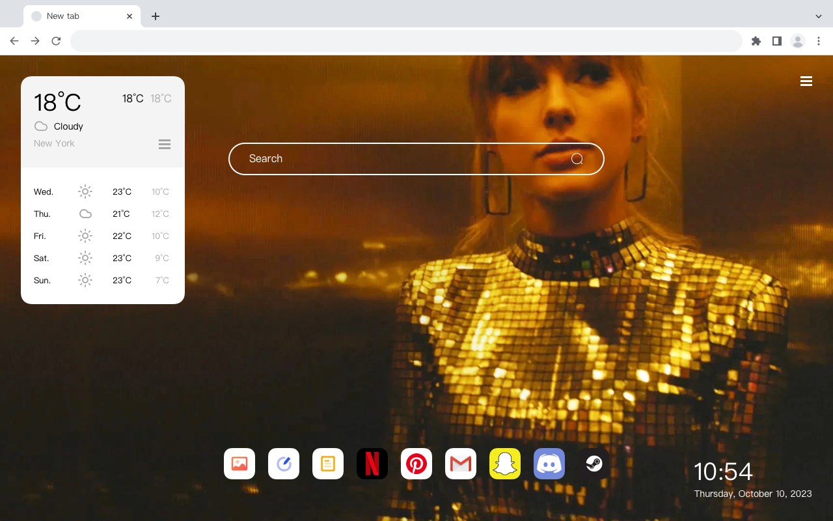Open the Steam shortcut

[594, 464]
